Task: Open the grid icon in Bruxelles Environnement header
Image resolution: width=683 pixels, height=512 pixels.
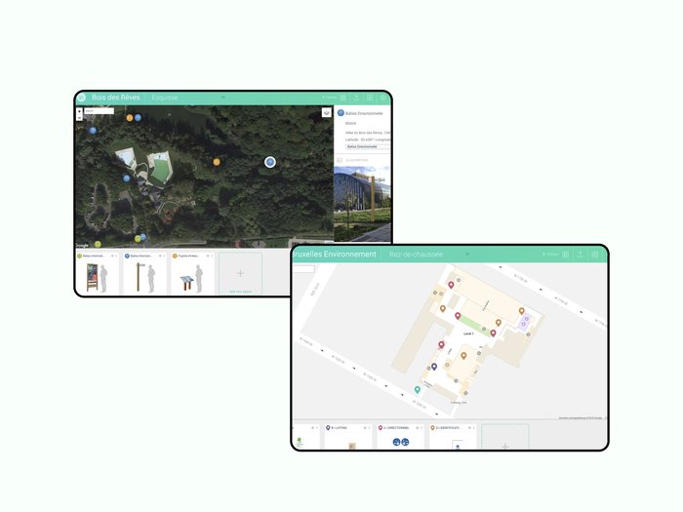Action: pos(594,254)
